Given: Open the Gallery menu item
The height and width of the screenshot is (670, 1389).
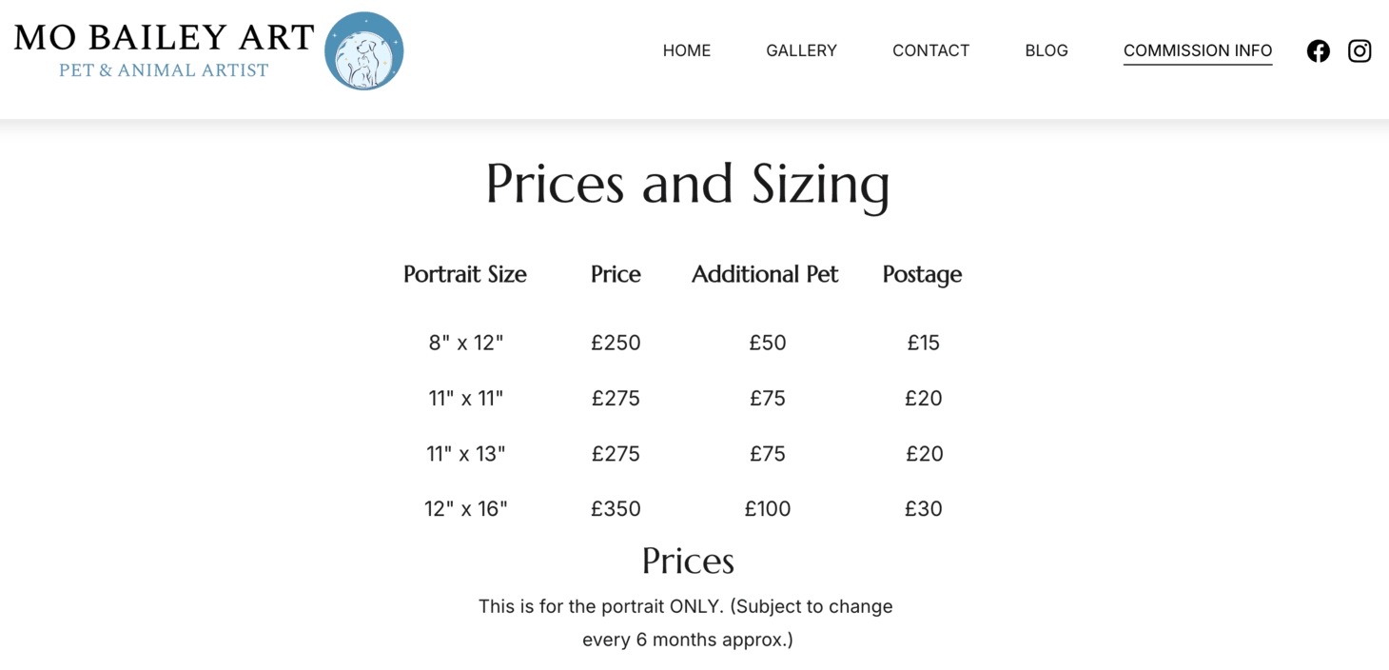Looking at the screenshot, I should 801,50.
